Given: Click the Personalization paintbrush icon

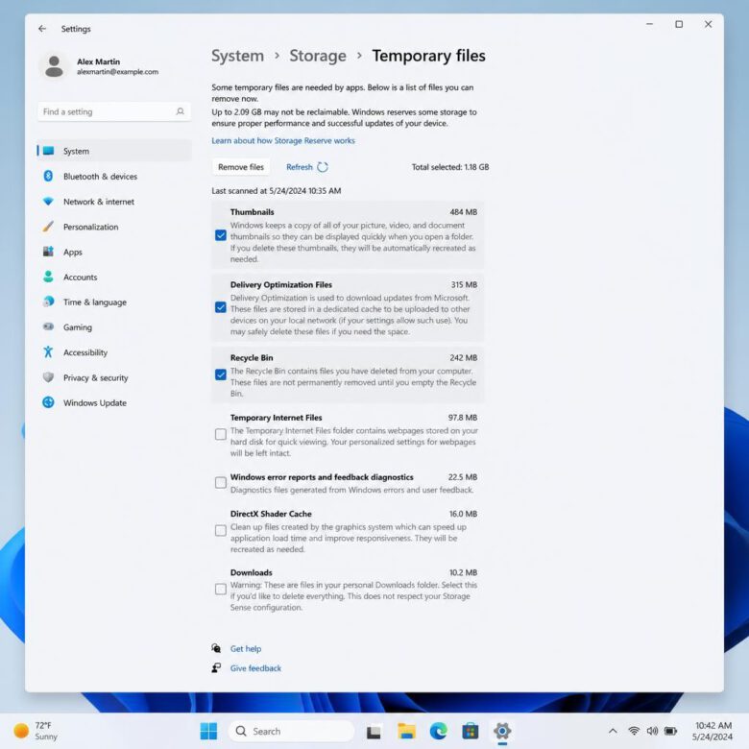Looking at the screenshot, I should point(48,227).
